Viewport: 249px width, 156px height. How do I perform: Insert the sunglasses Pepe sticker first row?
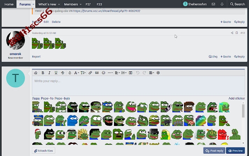[x=177, y=107]
